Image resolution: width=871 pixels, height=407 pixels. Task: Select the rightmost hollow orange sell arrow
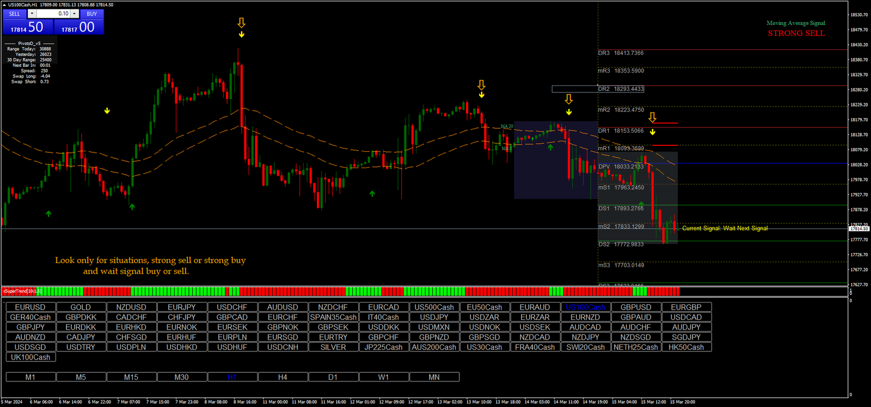pos(652,118)
